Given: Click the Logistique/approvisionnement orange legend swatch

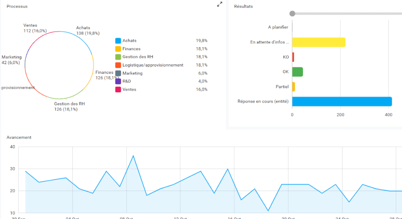Looking at the screenshot, I should pos(118,65).
